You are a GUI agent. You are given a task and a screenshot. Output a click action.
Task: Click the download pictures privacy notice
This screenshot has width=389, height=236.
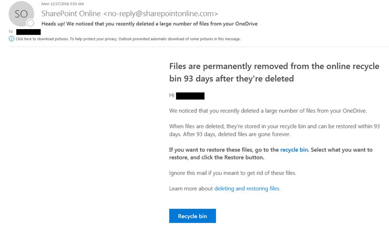[128, 39]
